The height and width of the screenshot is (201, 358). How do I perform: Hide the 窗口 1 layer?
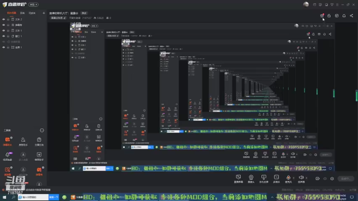pos(4,36)
